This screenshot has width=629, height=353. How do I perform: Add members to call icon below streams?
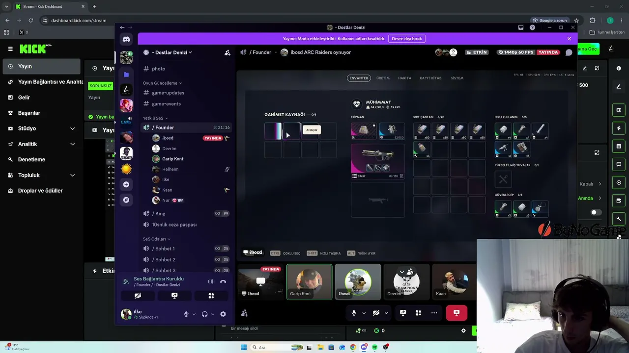tap(244, 313)
